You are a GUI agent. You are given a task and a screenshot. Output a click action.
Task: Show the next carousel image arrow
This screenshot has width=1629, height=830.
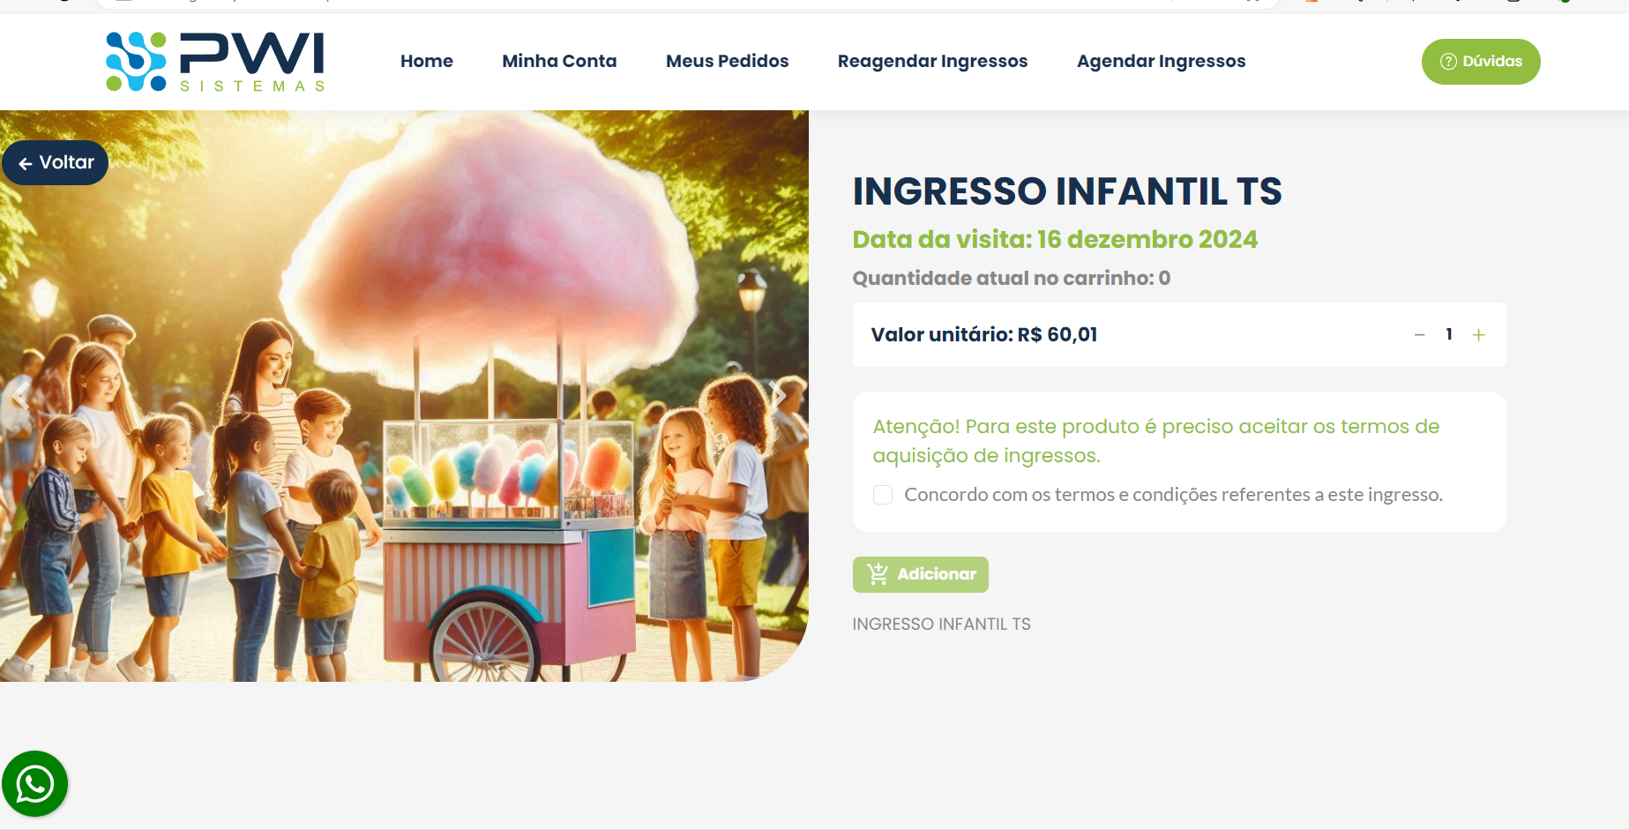coord(777,395)
